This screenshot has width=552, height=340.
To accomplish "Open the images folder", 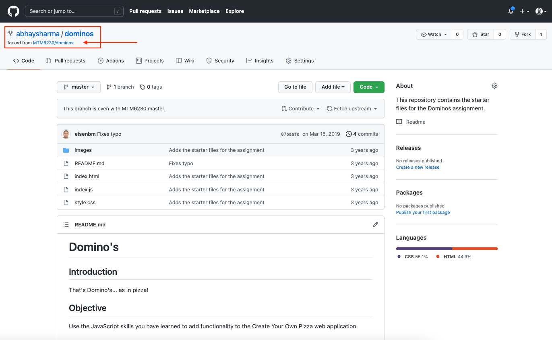I will (x=83, y=150).
